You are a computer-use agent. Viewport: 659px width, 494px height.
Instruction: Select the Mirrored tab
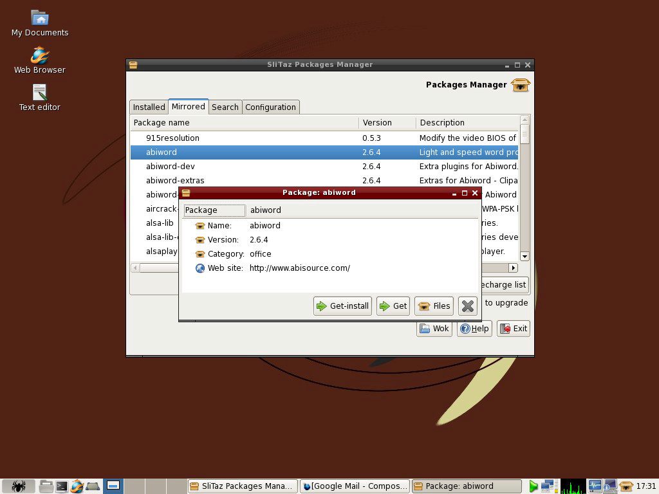(189, 106)
